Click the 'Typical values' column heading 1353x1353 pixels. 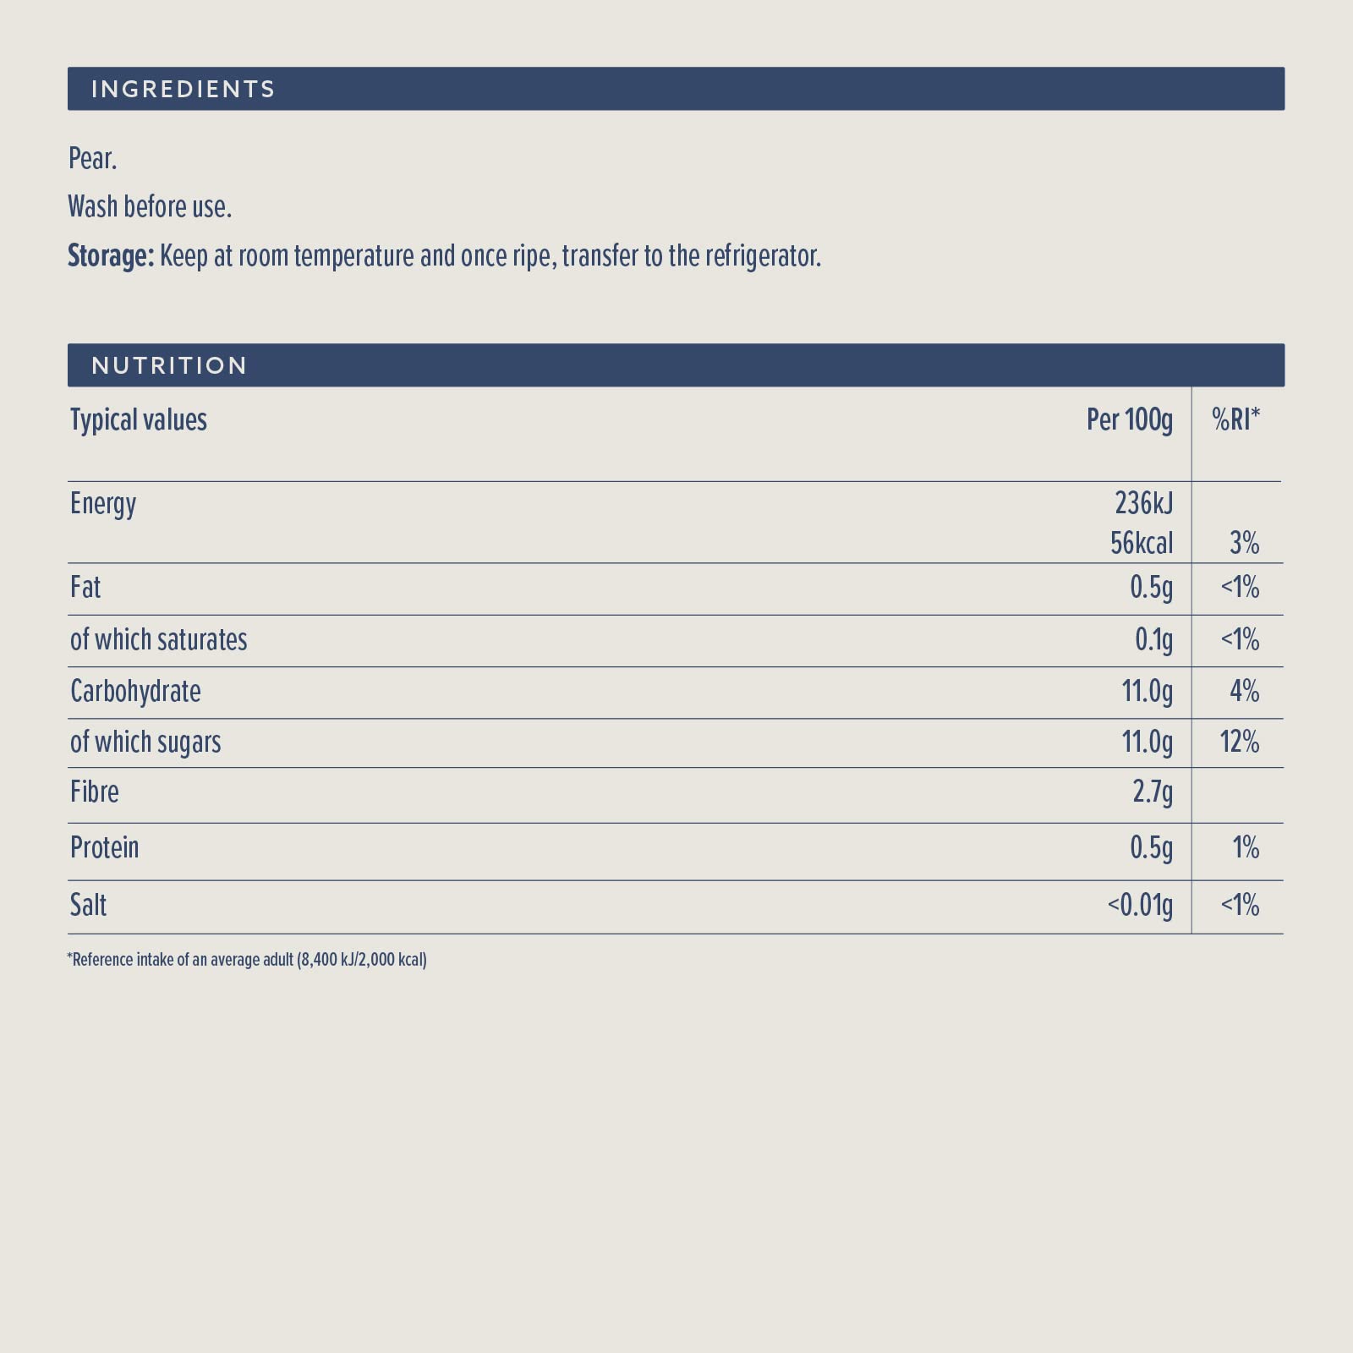(139, 420)
